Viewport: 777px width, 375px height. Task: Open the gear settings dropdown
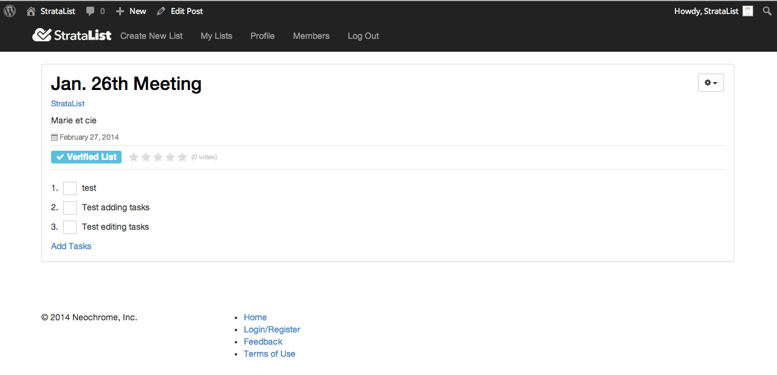point(711,83)
